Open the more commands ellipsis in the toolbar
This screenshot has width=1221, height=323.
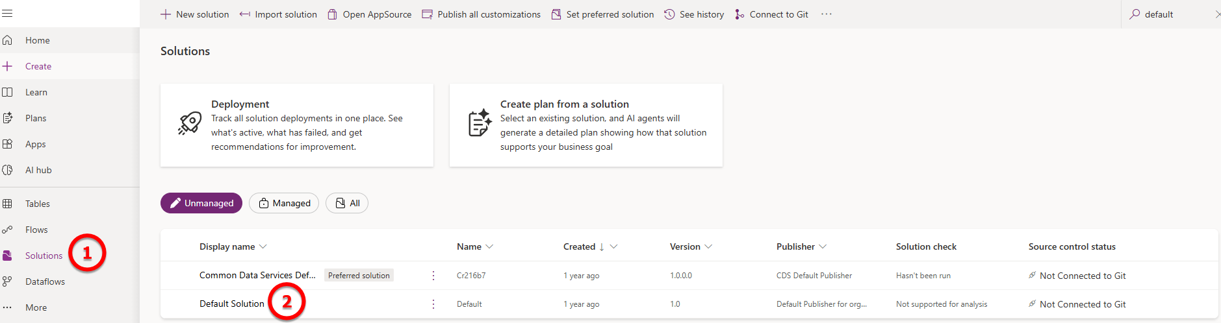[x=826, y=14]
